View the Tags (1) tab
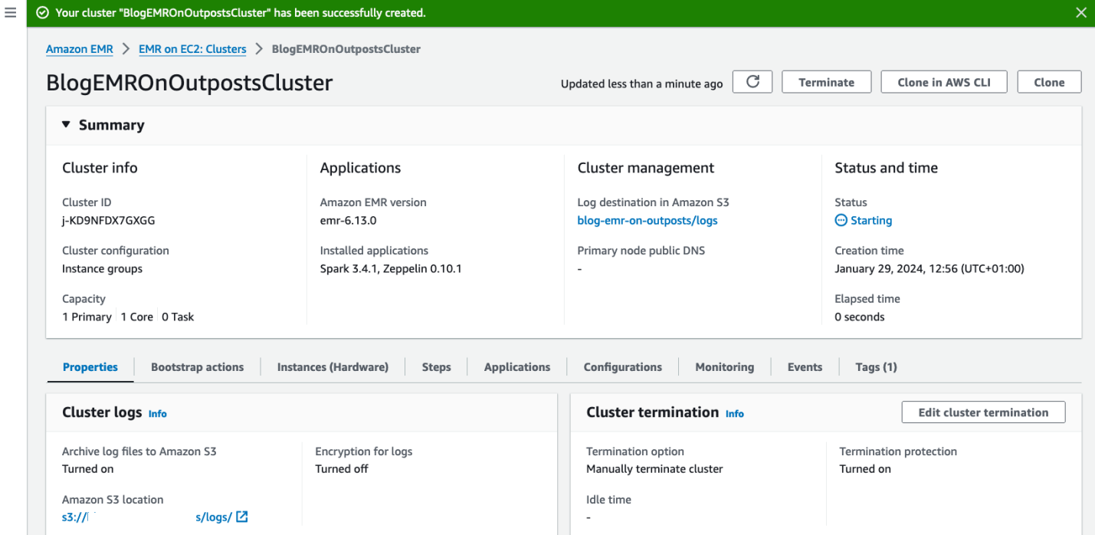 tap(876, 366)
